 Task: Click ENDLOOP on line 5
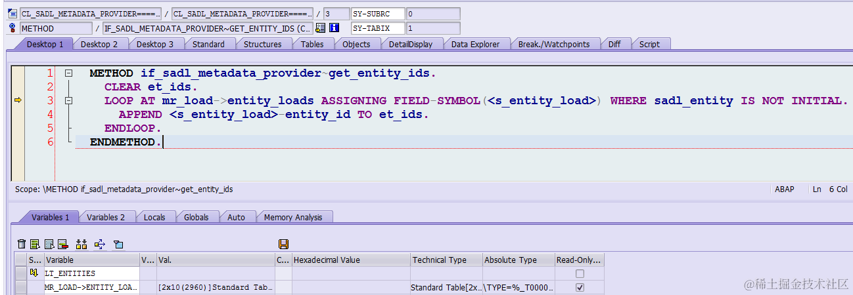pyautogui.click(x=133, y=128)
